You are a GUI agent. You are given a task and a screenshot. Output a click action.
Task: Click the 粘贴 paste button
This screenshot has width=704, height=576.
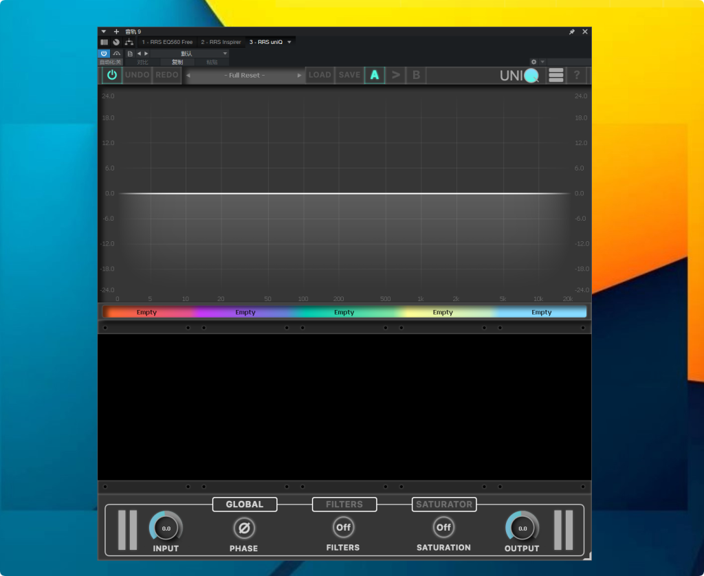tap(212, 62)
